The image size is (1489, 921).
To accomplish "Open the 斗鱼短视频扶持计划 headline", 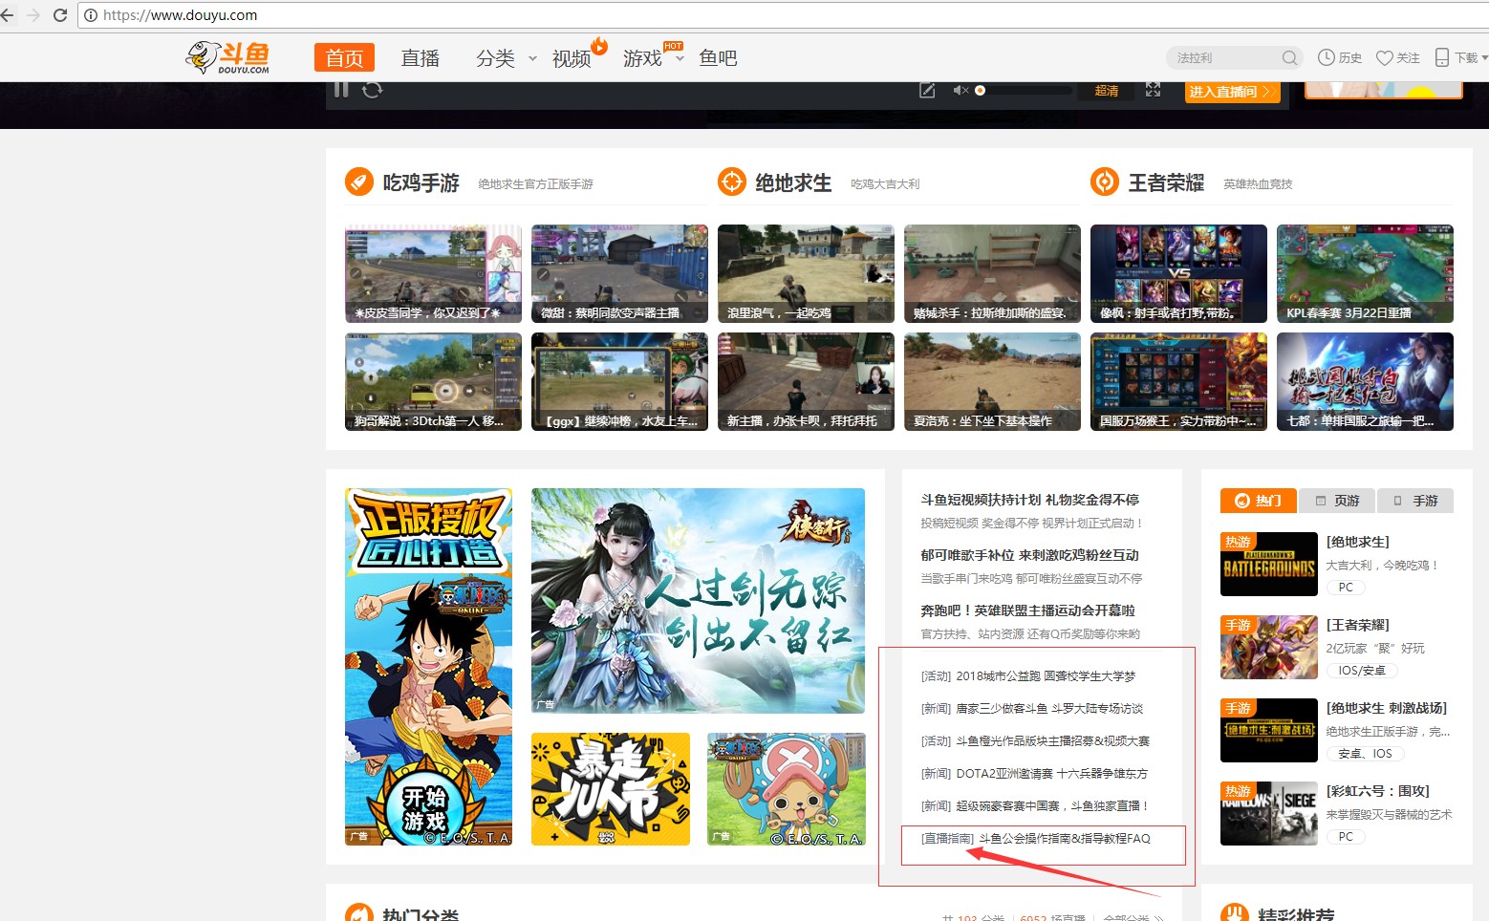I will 1030,500.
